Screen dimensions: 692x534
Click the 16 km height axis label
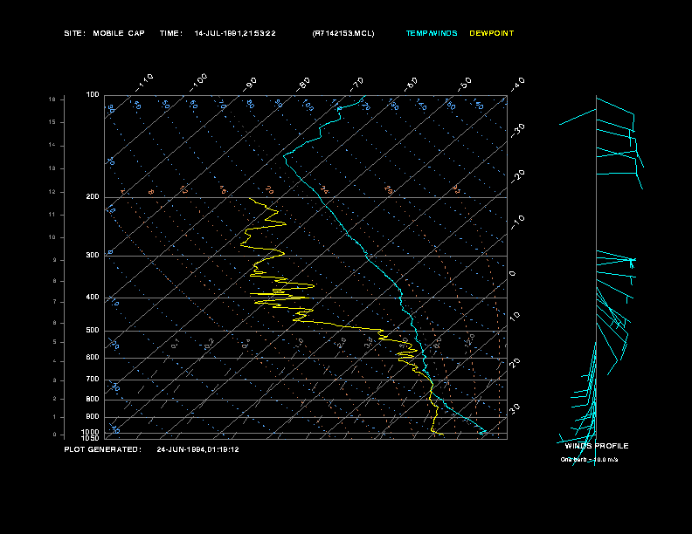[x=52, y=99]
